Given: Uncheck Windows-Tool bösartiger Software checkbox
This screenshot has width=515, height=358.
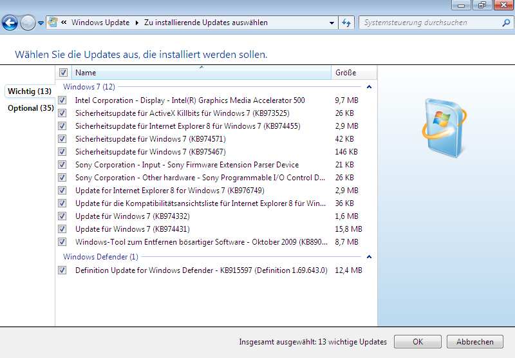Looking at the screenshot, I should (62, 241).
